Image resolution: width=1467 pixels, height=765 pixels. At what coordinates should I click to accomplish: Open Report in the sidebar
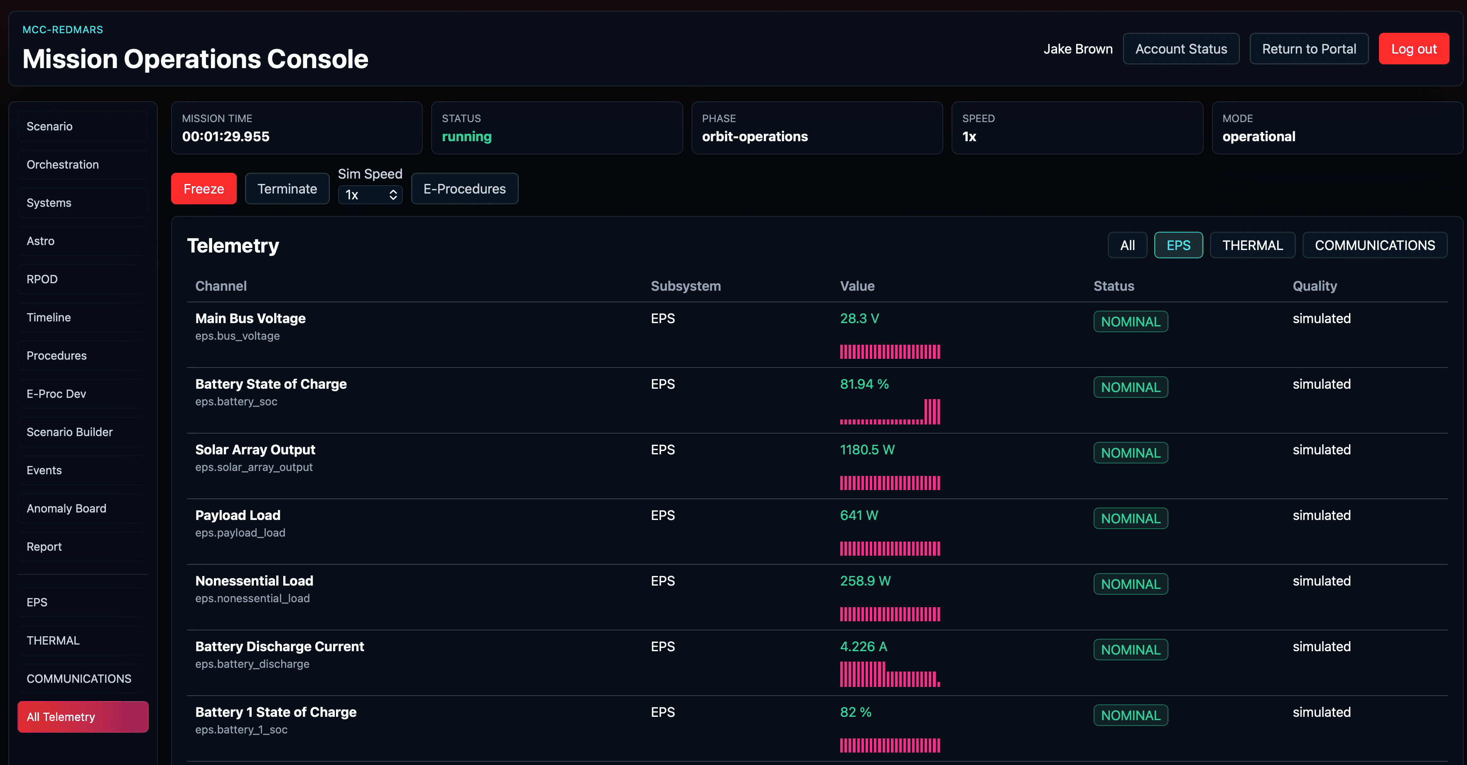(x=83, y=546)
